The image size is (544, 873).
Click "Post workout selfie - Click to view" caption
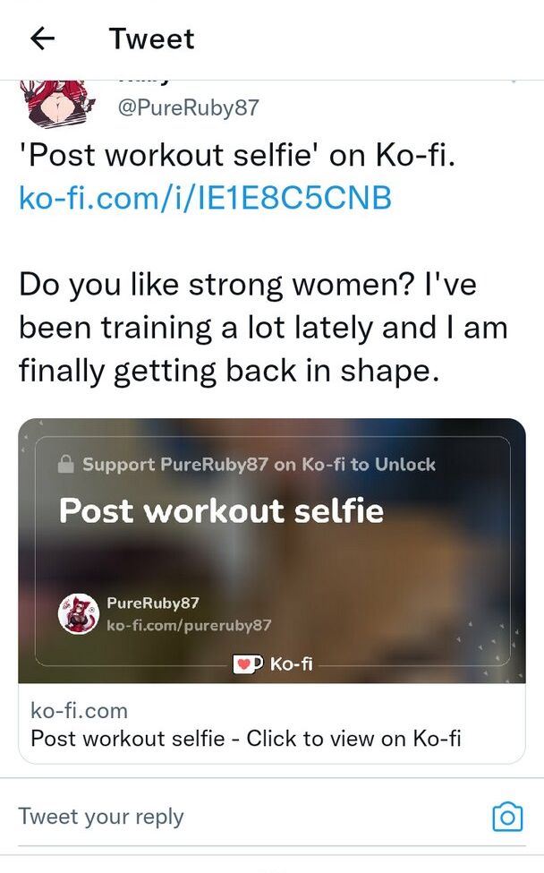point(245,739)
